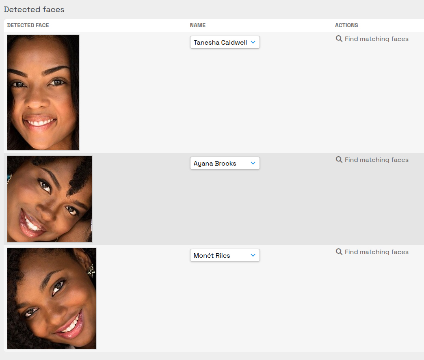The image size is (424, 360).
Task: Click Find matching faces for Ayana Brooks
Action: tap(372, 160)
